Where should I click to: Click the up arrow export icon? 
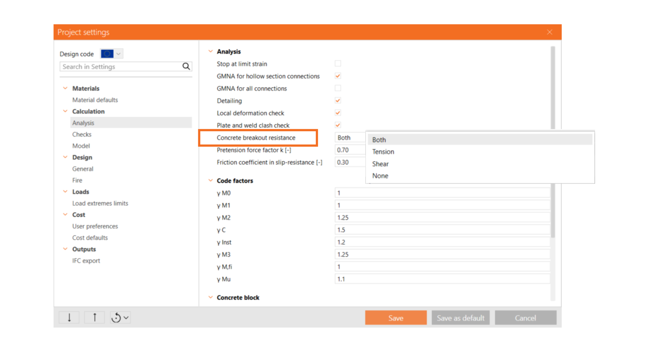tap(94, 317)
